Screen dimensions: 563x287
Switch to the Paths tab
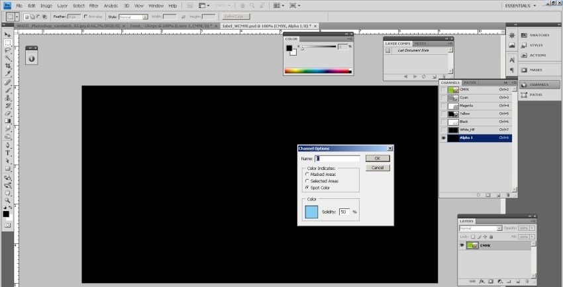point(470,83)
